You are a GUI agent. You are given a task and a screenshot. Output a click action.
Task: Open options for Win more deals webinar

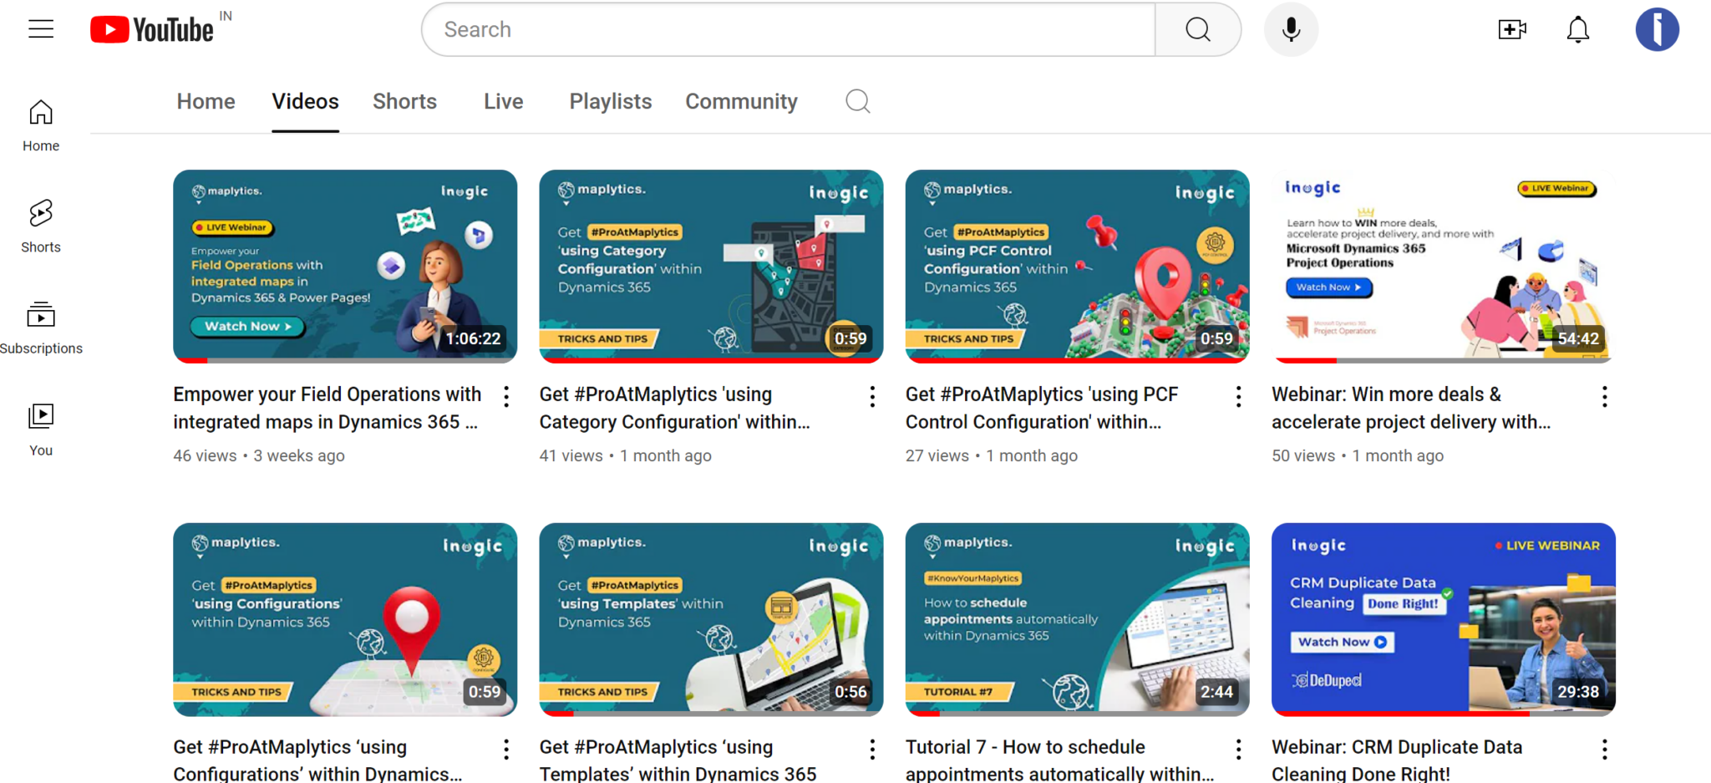click(x=1604, y=397)
